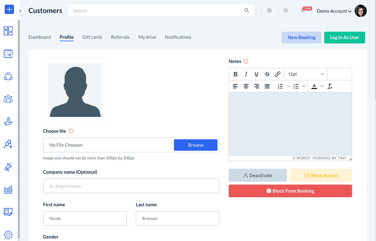Switch to the Notifications tab
376x241 pixels.
click(x=178, y=37)
